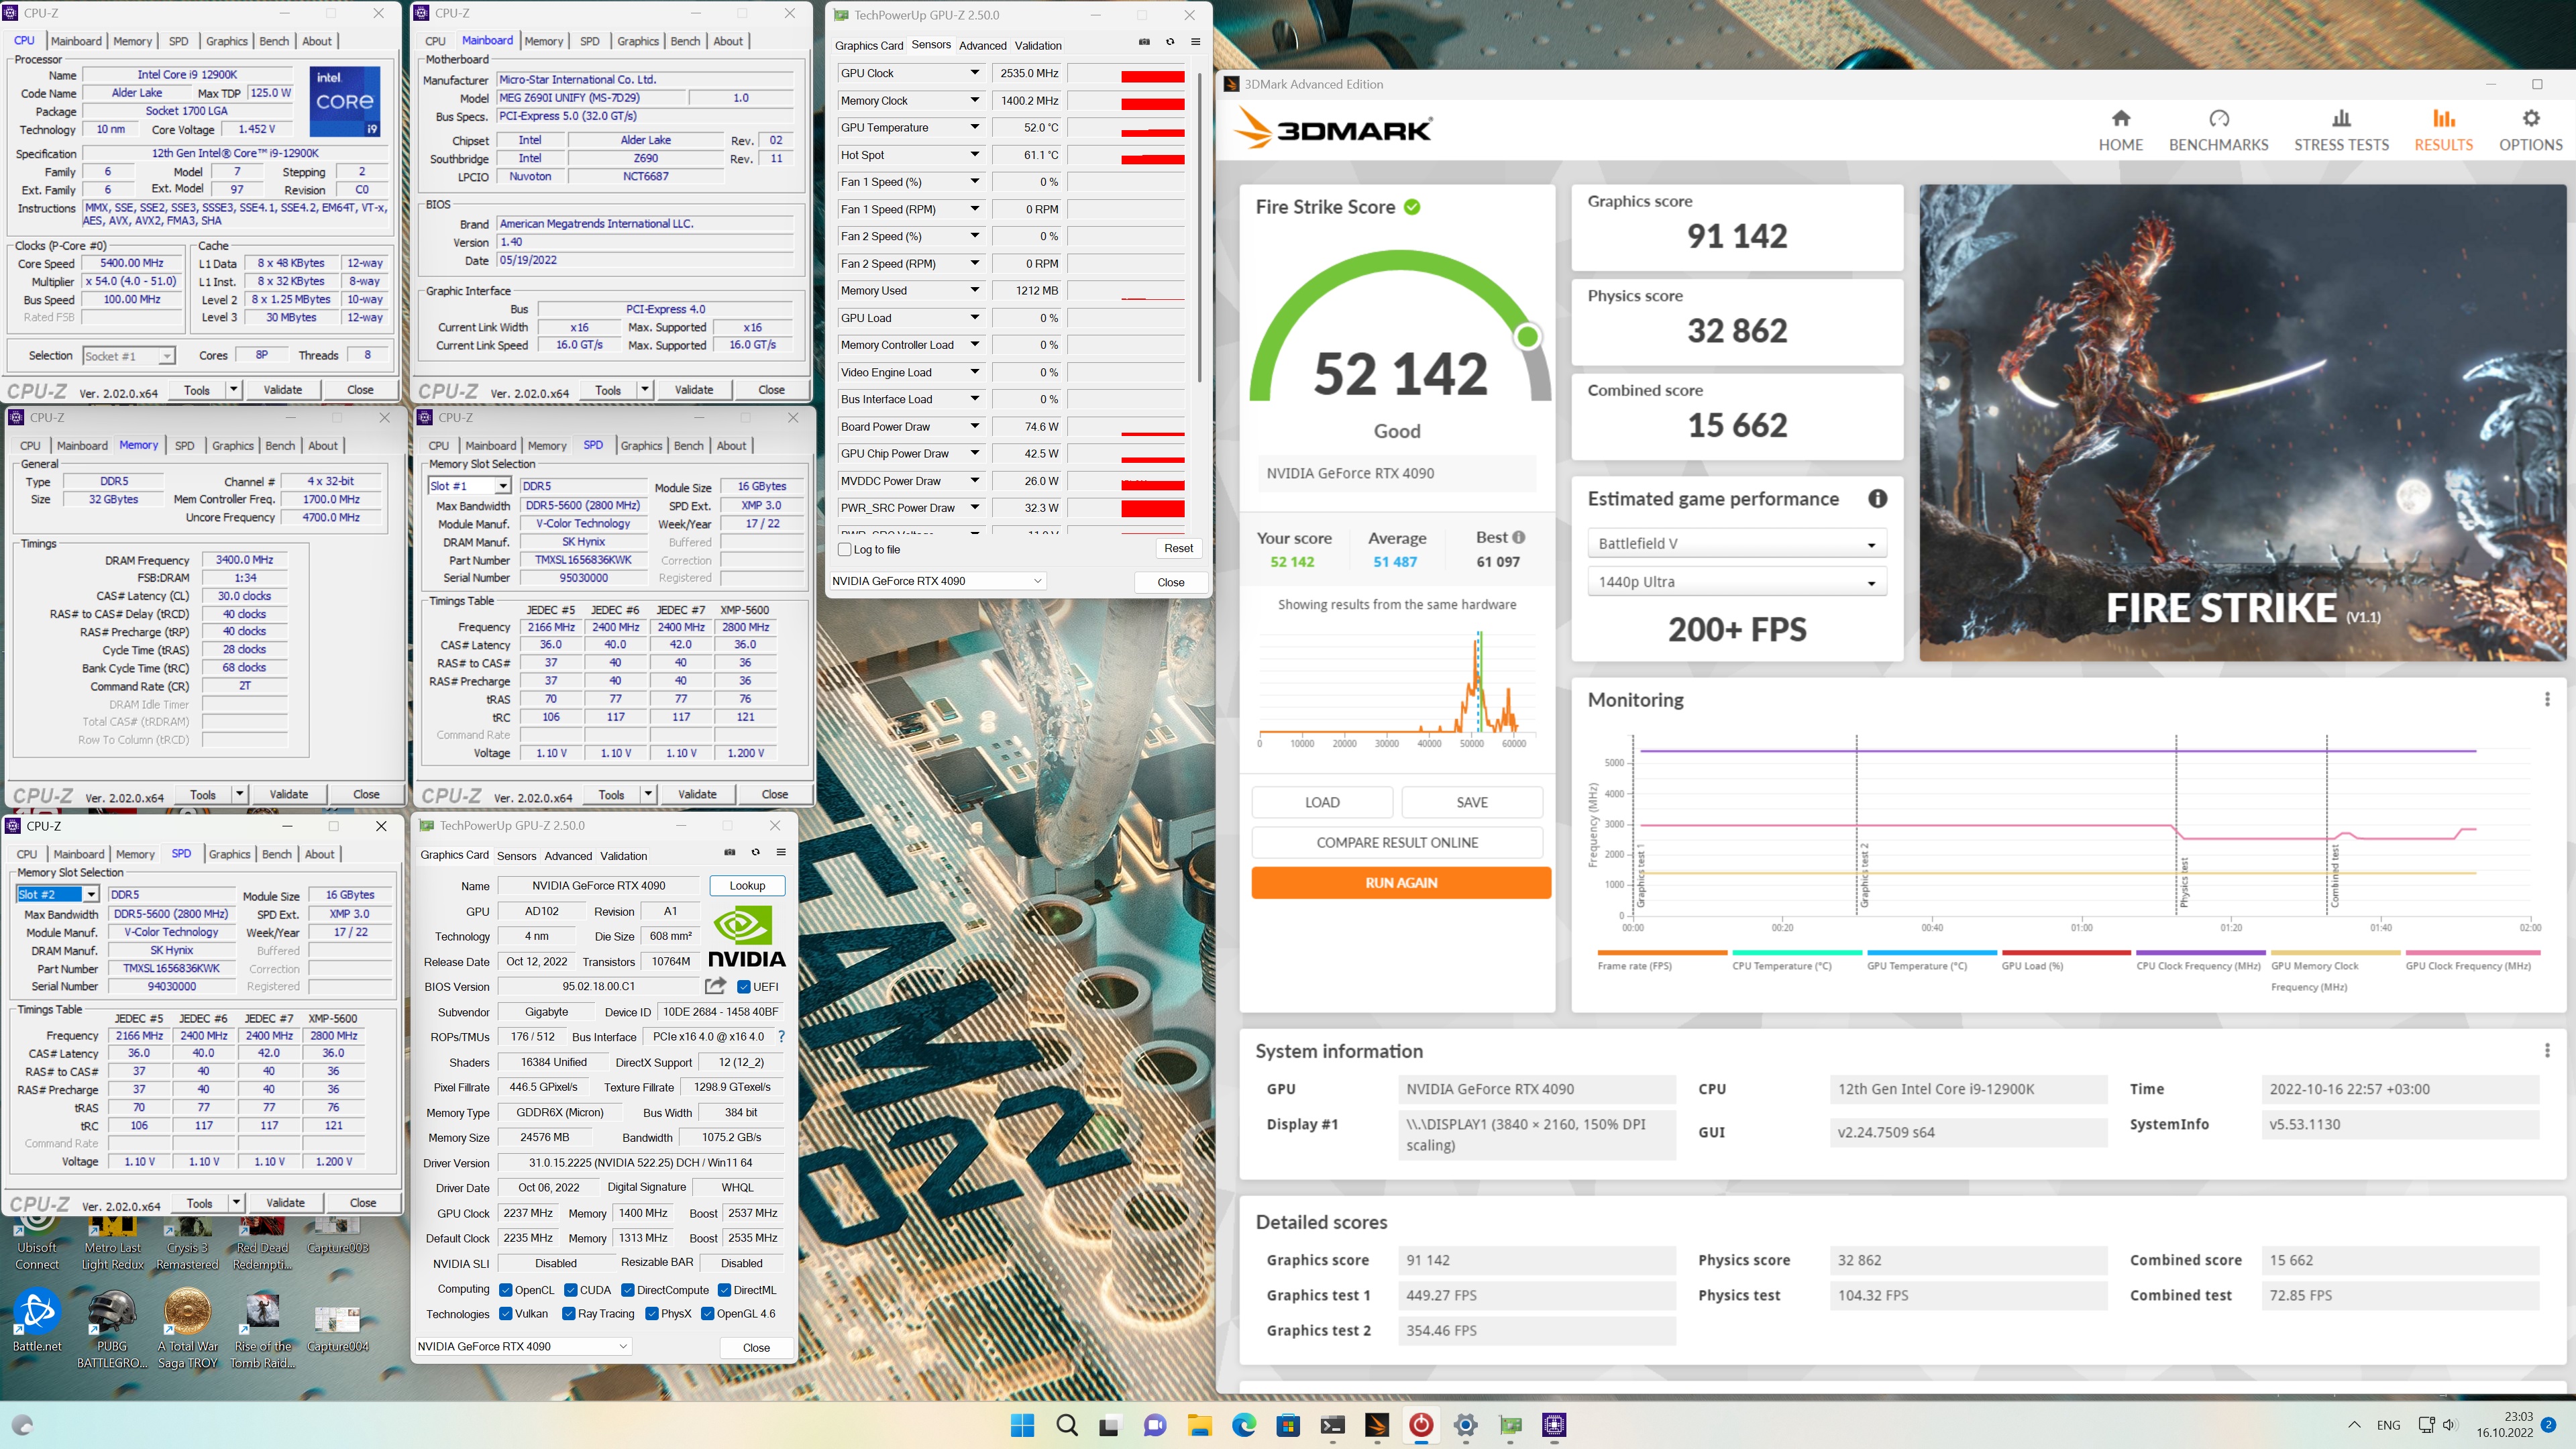Click 3DMark icon on taskbar

[x=1377, y=1425]
